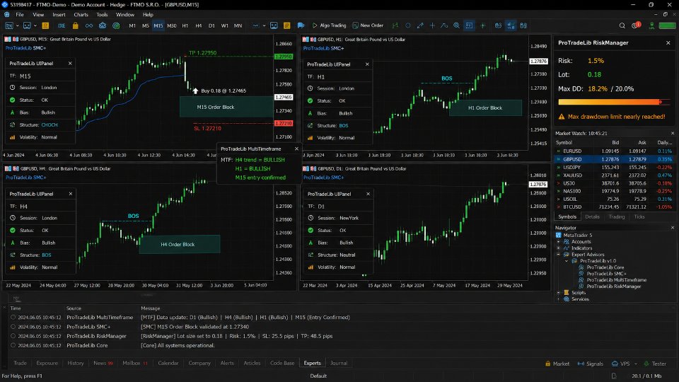
Task: Click the infinity-symbol icon in toolbar
Action: (x=89, y=25)
